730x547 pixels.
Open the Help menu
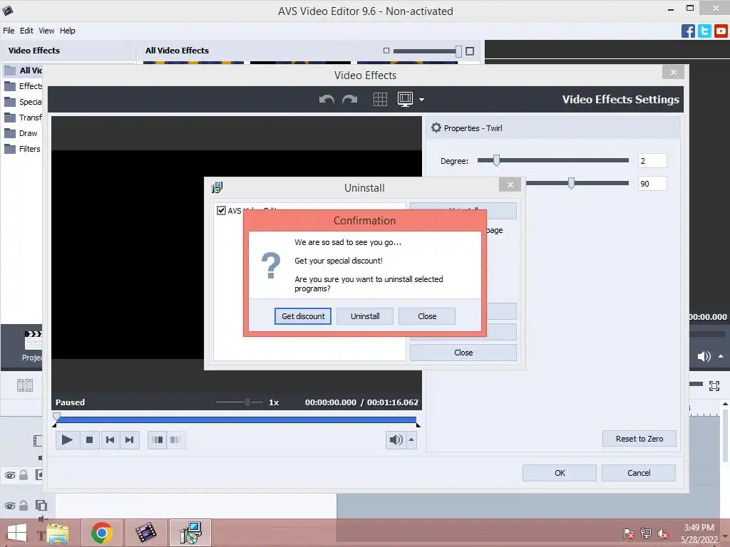[68, 31]
